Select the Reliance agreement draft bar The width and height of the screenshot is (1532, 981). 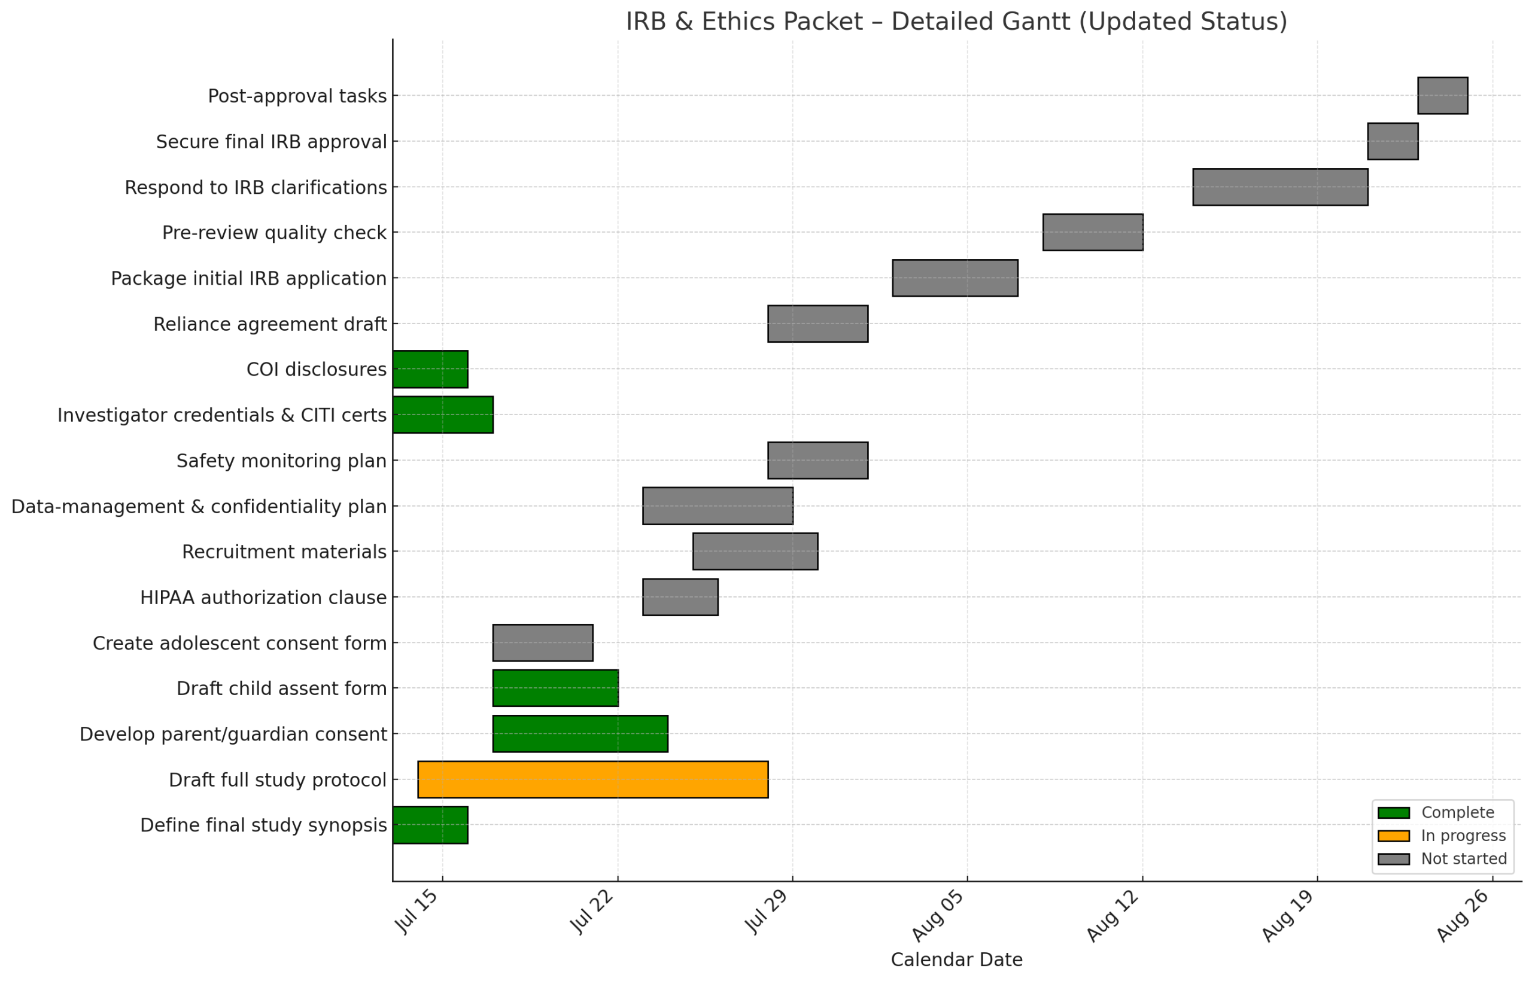coord(817,324)
